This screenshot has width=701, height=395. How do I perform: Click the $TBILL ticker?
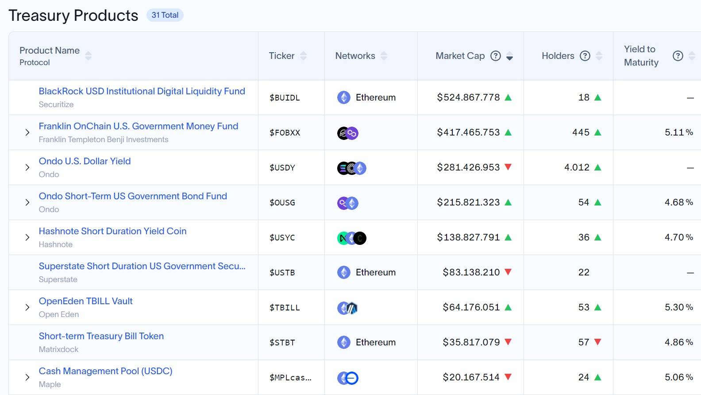(x=285, y=307)
